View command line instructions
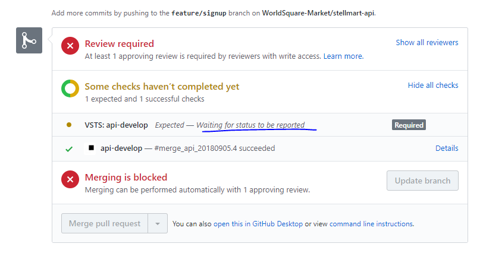This screenshot has height=253, width=483. [x=371, y=224]
